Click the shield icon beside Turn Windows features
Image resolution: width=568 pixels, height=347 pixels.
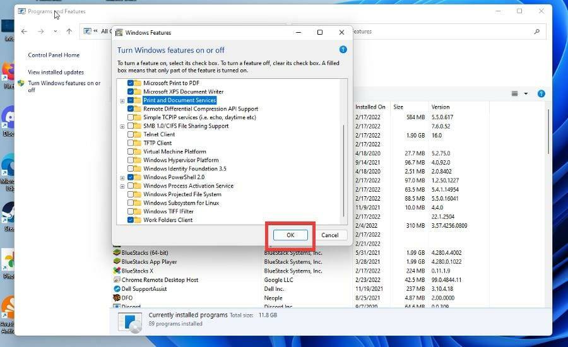click(x=21, y=83)
